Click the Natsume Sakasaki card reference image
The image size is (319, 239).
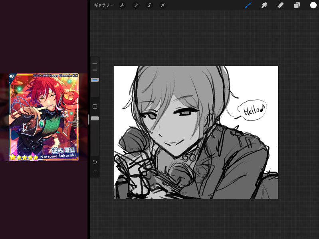pos(44,117)
